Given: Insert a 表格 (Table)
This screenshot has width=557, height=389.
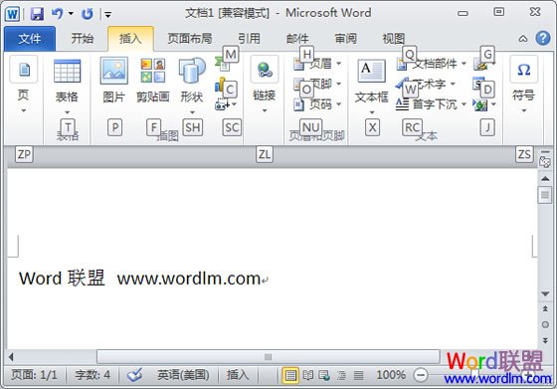Looking at the screenshot, I should click(x=67, y=87).
